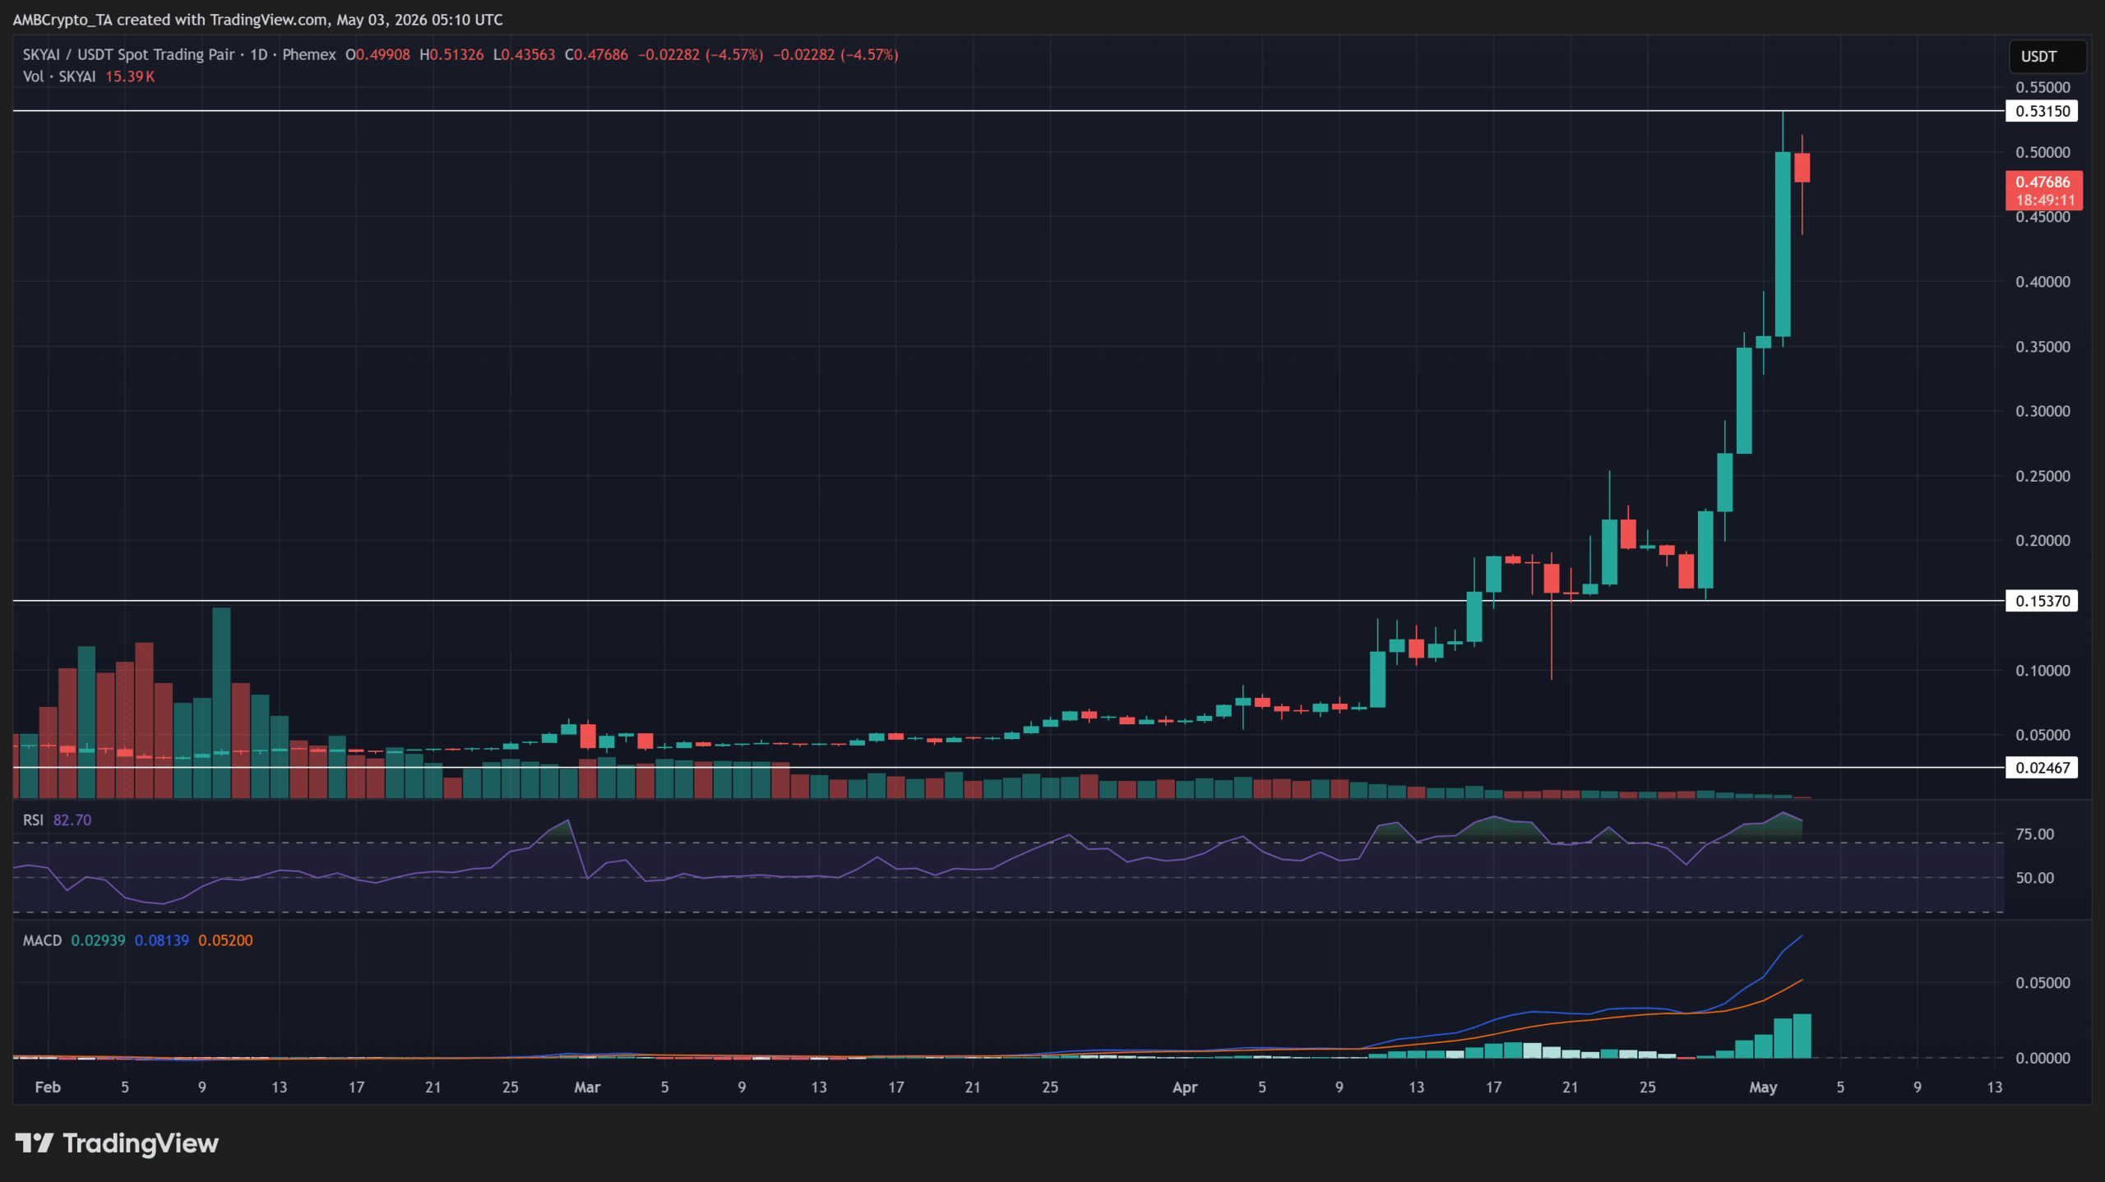This screenshot has width=2105, height=1182.
Task: Click the Feb label on time axis
Action: tap(48, 1087)
